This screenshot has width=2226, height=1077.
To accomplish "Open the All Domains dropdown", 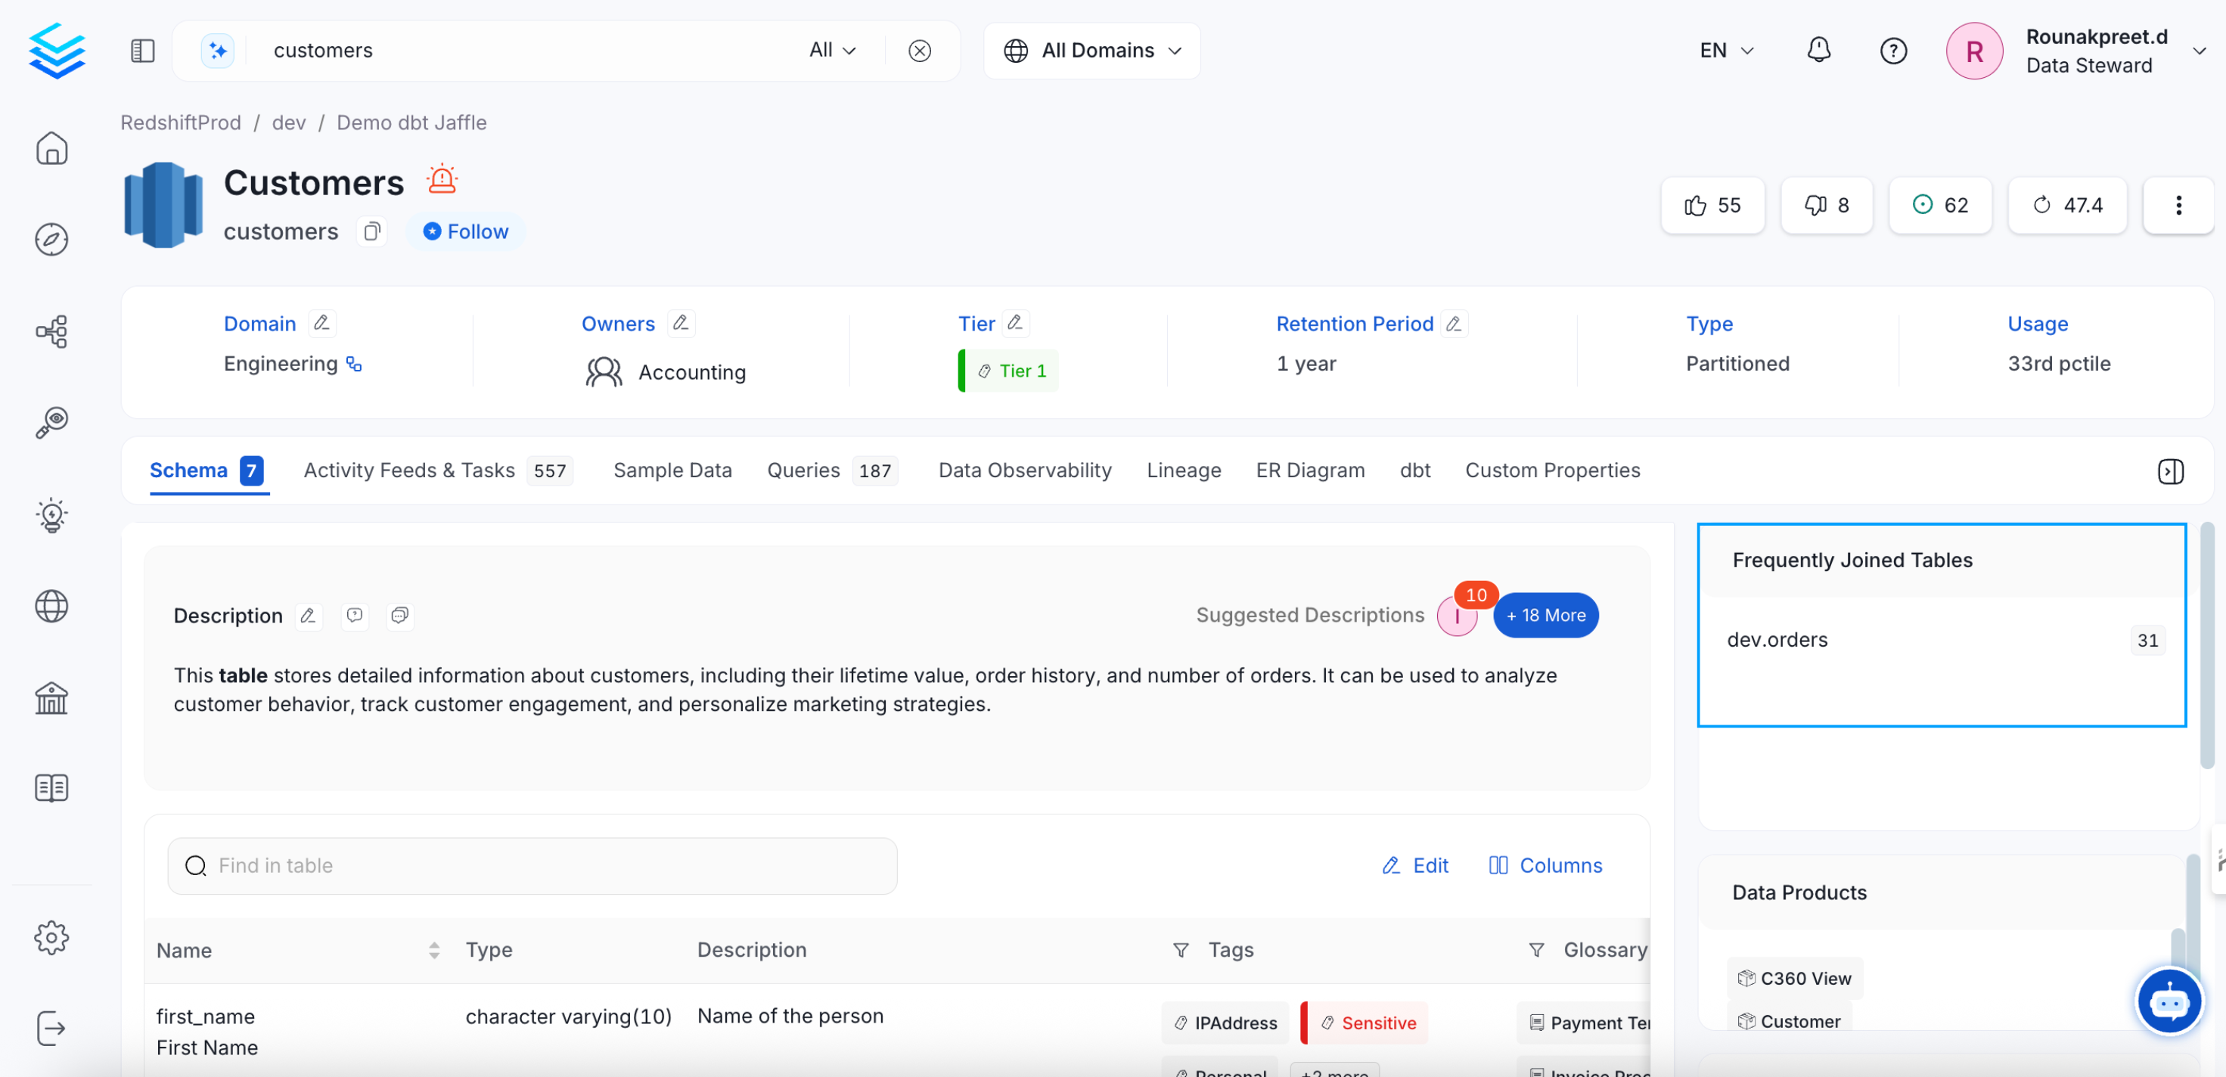I will pyautogui.click(x=1092, y=50).
